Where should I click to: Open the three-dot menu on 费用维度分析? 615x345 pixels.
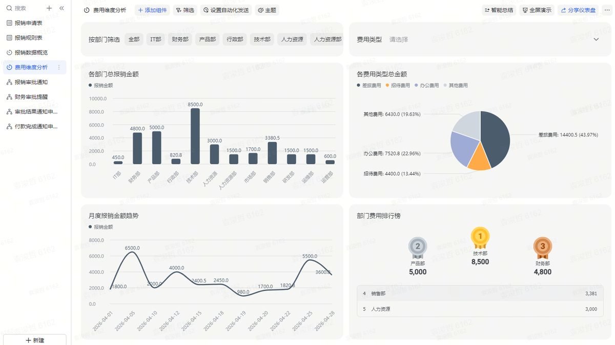[x=59, y=67]
